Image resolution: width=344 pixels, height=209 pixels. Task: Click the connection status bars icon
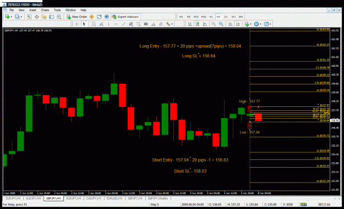click(x=303, y=205)
